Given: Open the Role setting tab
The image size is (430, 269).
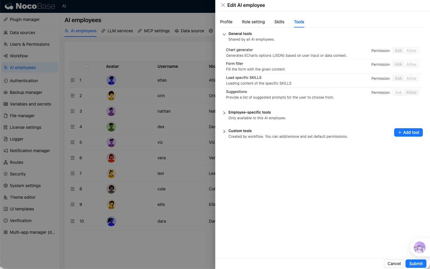Looking at the screenshot, I should [253, 22].
